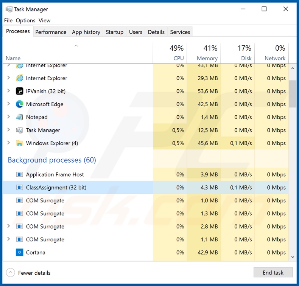Click the Background processes (60) heading
299x286 pixels.
[x=52, y=160]
